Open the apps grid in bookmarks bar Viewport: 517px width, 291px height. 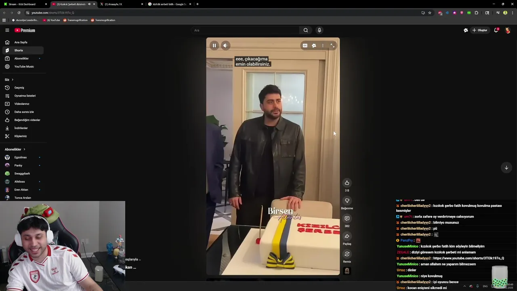tap(4, 20)
